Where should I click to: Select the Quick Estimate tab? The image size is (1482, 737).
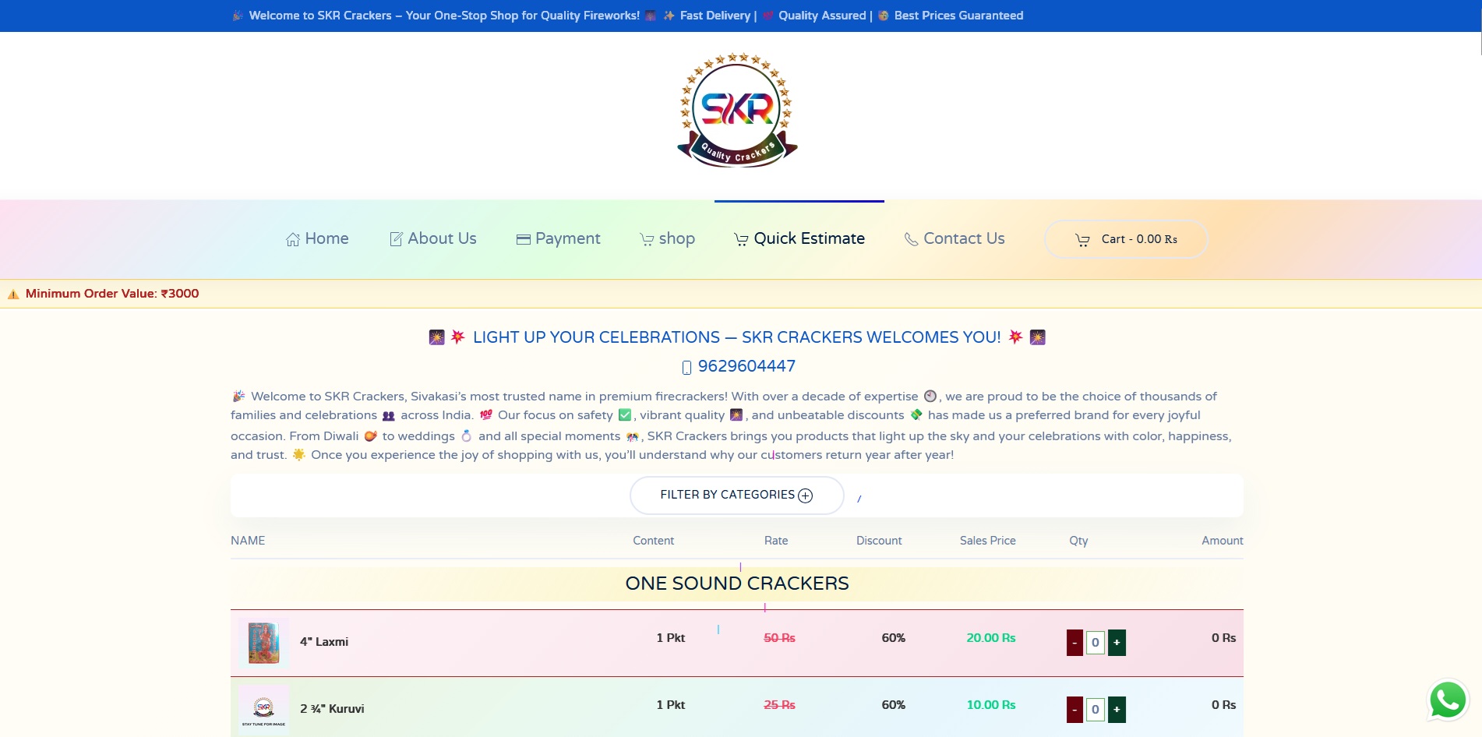click(799, 239)
